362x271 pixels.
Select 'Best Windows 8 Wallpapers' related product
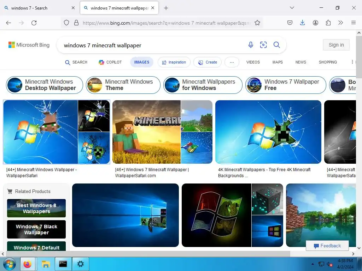[x=36, y=208]
